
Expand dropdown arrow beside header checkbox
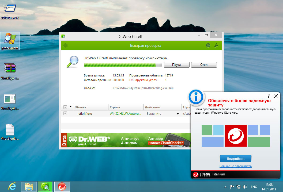71,107
